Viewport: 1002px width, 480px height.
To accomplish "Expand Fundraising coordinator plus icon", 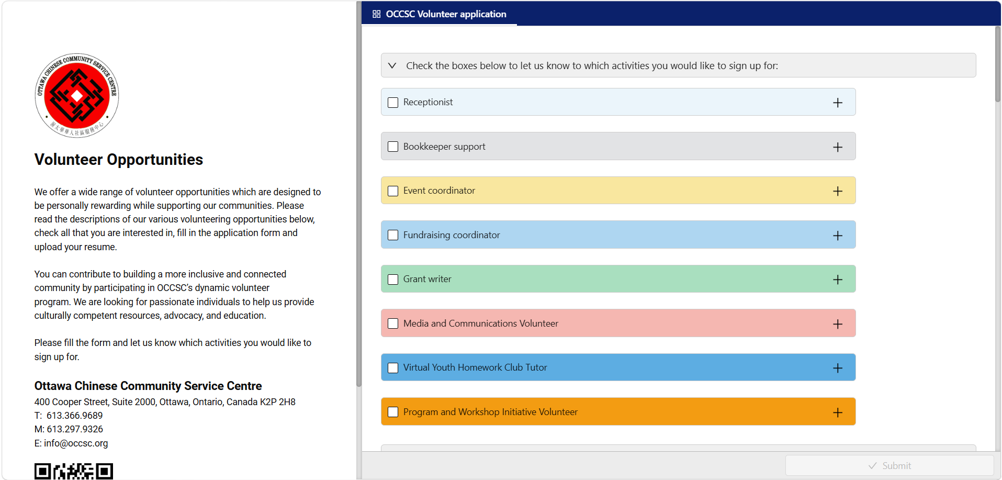I will (x=838, y=236).
